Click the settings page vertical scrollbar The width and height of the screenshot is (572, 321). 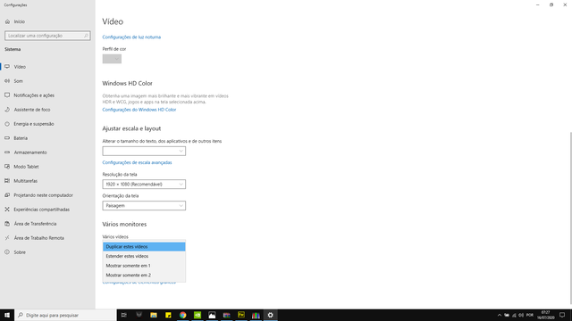point(570,218)
